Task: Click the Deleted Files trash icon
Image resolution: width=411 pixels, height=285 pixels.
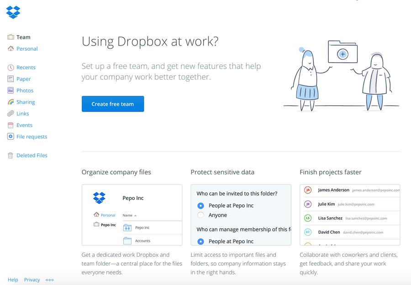Action: click(10, 155)
